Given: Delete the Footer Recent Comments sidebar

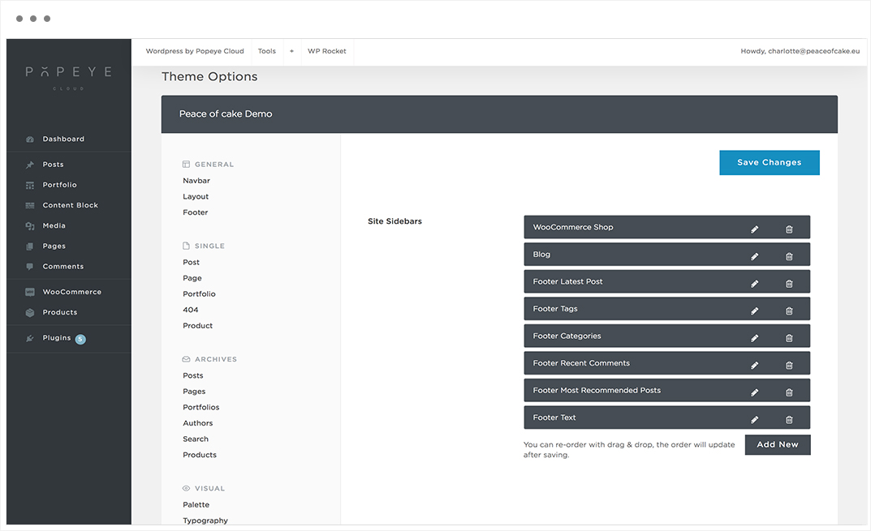Looking at the screenshot, I should click(789, 365).
